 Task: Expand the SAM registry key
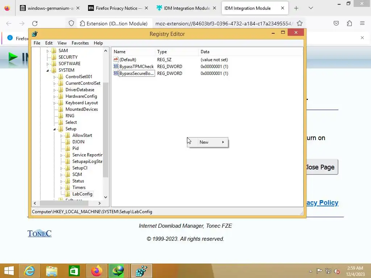tap(47, 51)
